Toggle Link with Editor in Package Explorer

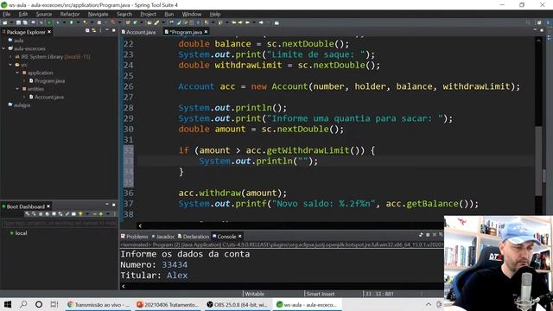pyautogui.click(x=94, y=31)
